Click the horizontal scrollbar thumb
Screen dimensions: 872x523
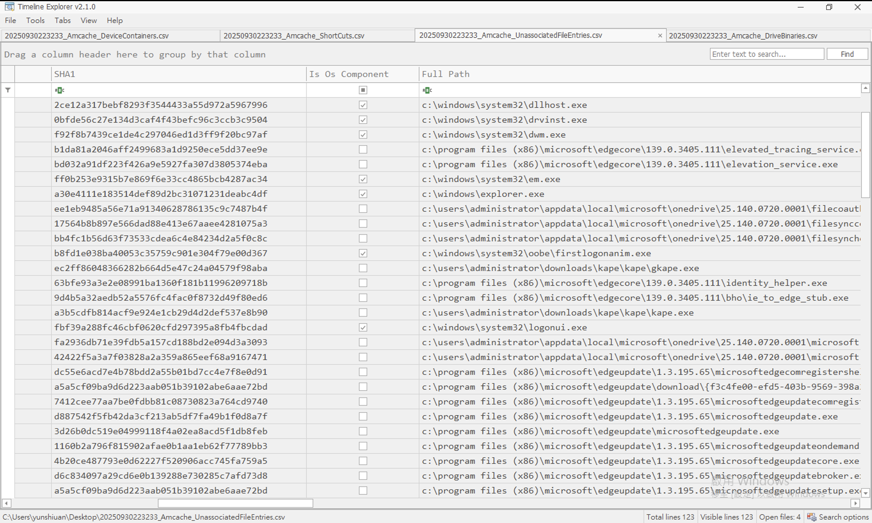click(x=235, y=503)
